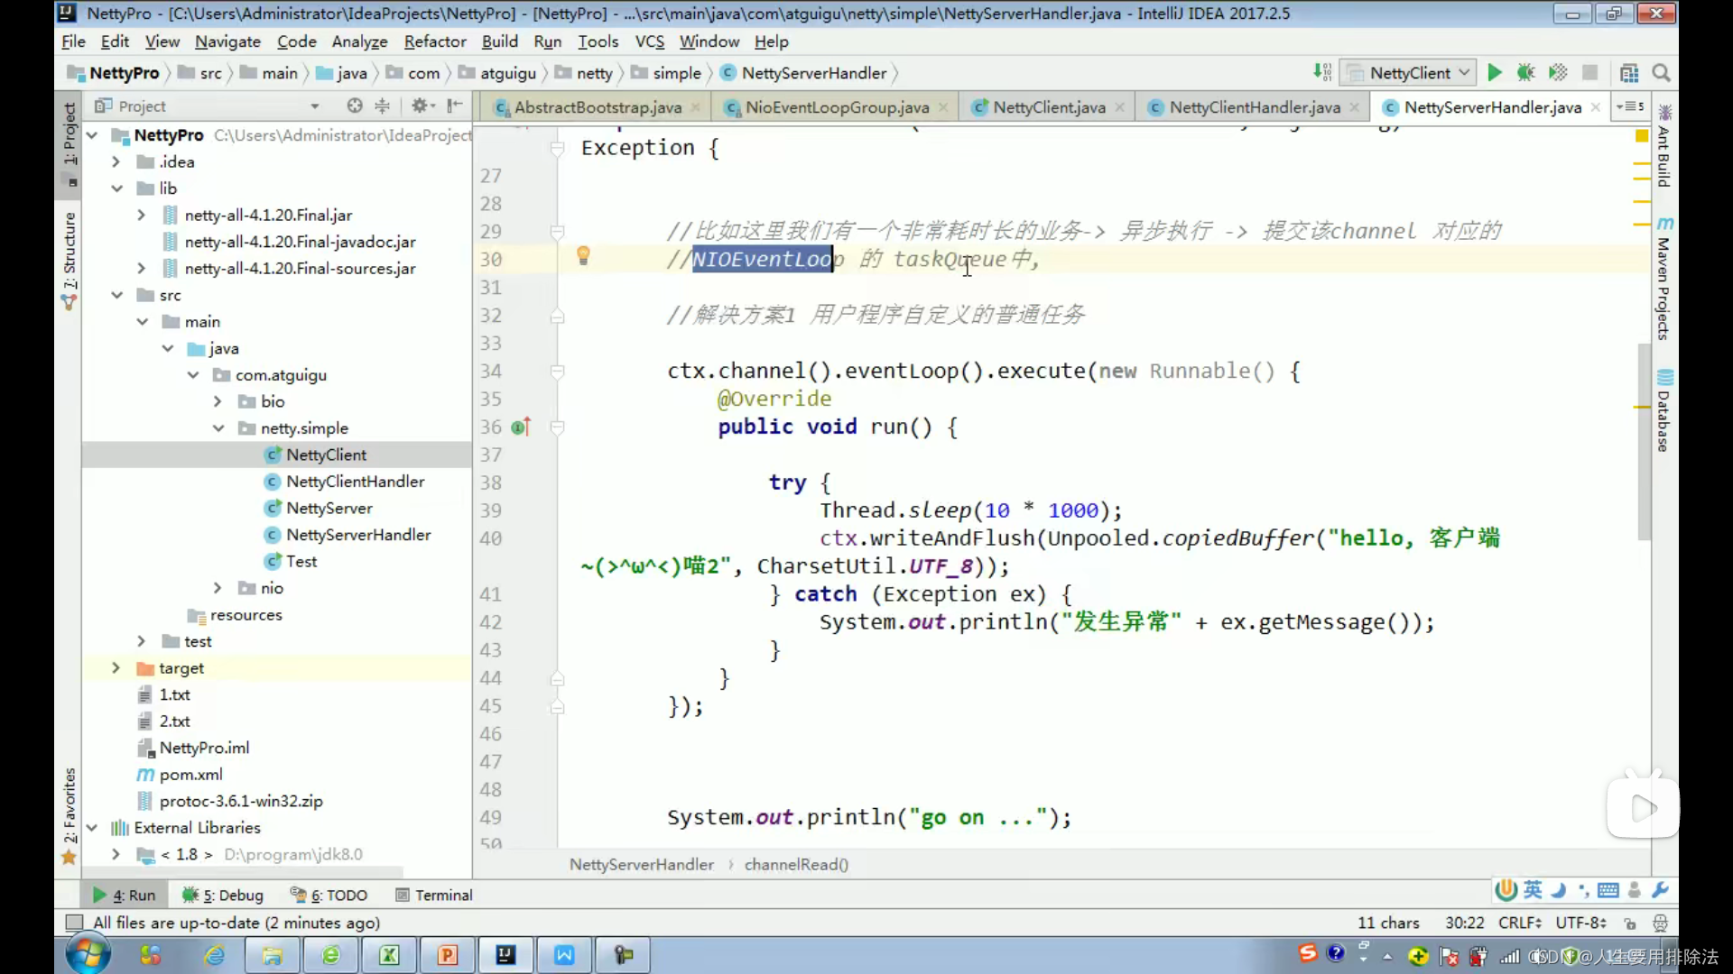The height and width of the screenshot is (974, 1733).
Task: Open the VCS menu
Action: tap(650, 41)
